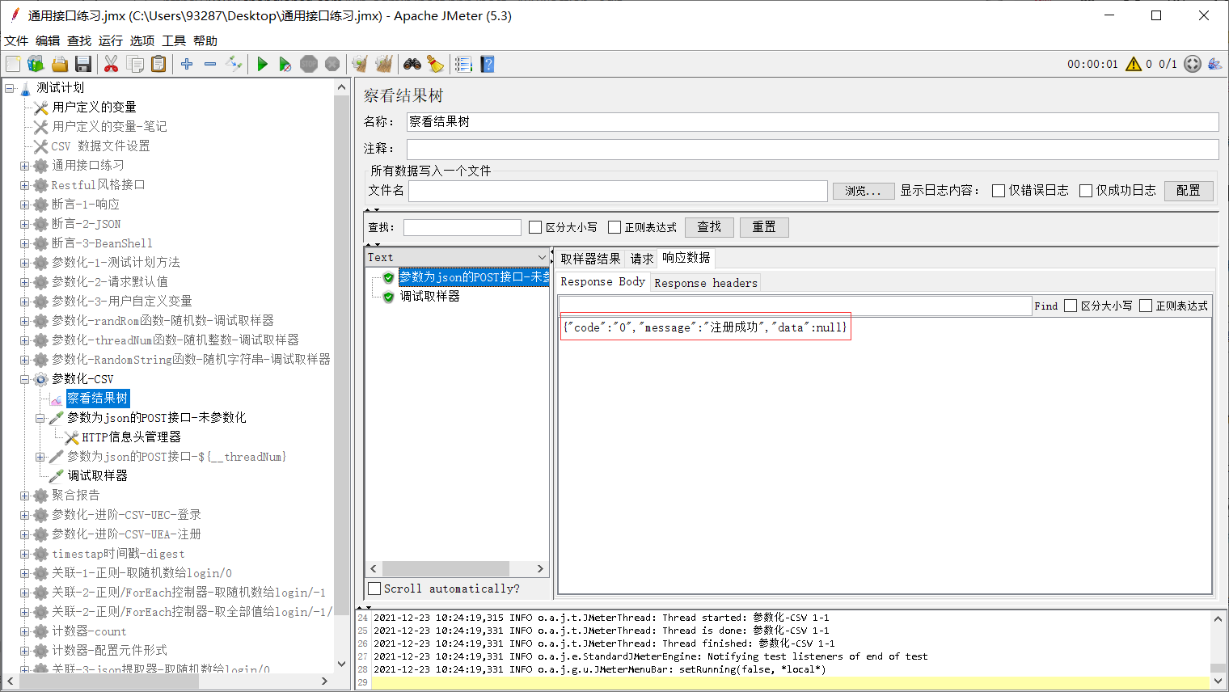Collapse the 参数化-CSV node
The image size is (1229, 692).
point(25,379)
